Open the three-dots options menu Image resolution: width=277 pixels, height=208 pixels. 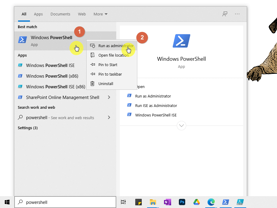point(237,14)
